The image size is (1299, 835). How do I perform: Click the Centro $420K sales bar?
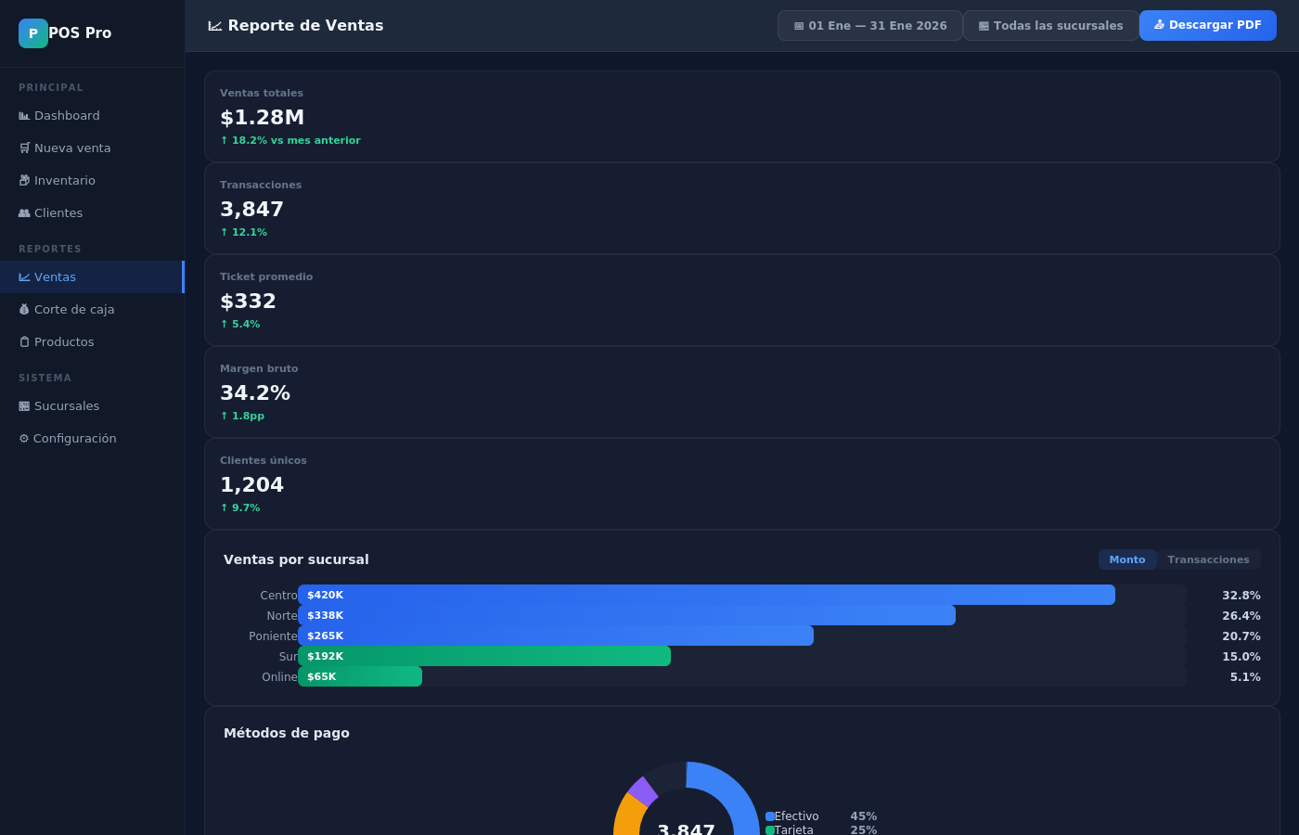pos(706,595)
